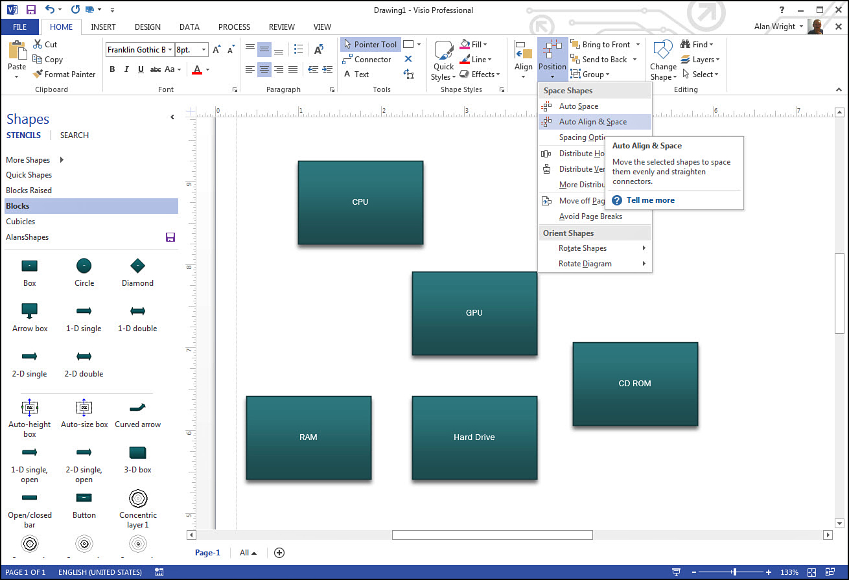The height and width of the screenshot is (580, 849).
Task: Open the font size dropdown
Action: [x=204, y=50]
